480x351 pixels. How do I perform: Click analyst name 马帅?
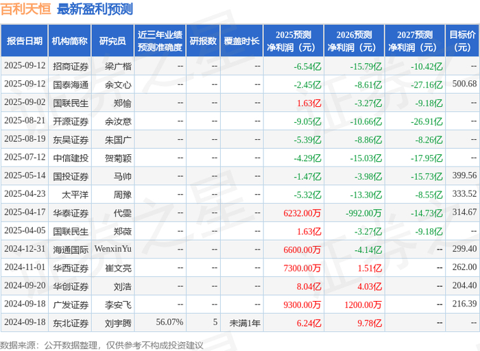click(123, 177)
